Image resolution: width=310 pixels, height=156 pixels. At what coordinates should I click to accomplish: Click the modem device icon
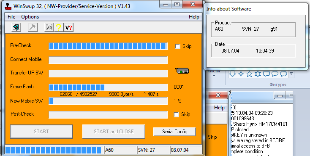point(182,71)
